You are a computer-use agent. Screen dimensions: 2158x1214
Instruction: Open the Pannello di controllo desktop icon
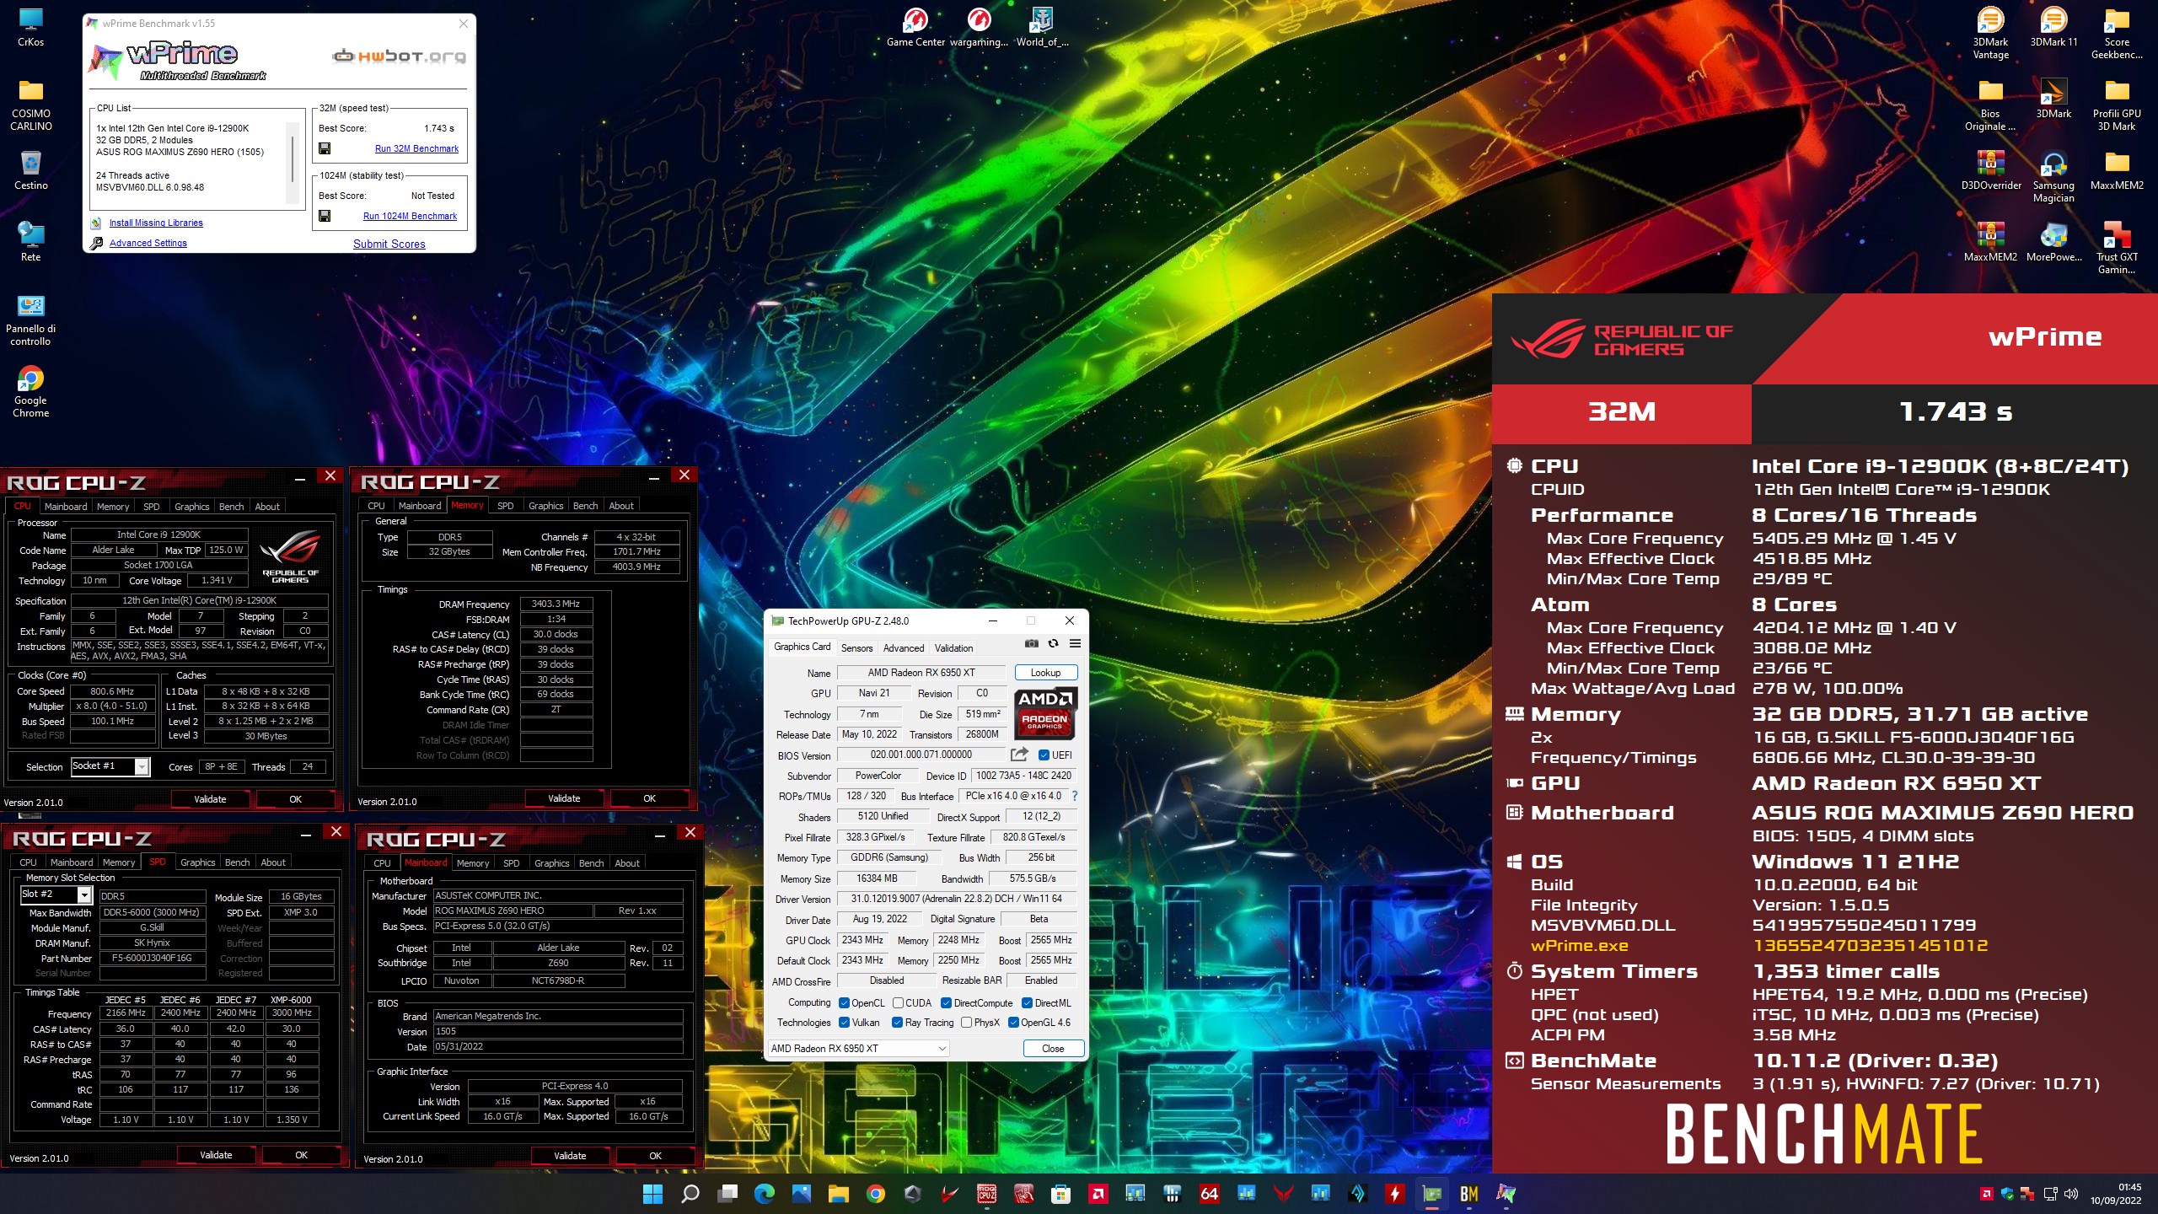[x=31, y=320]
